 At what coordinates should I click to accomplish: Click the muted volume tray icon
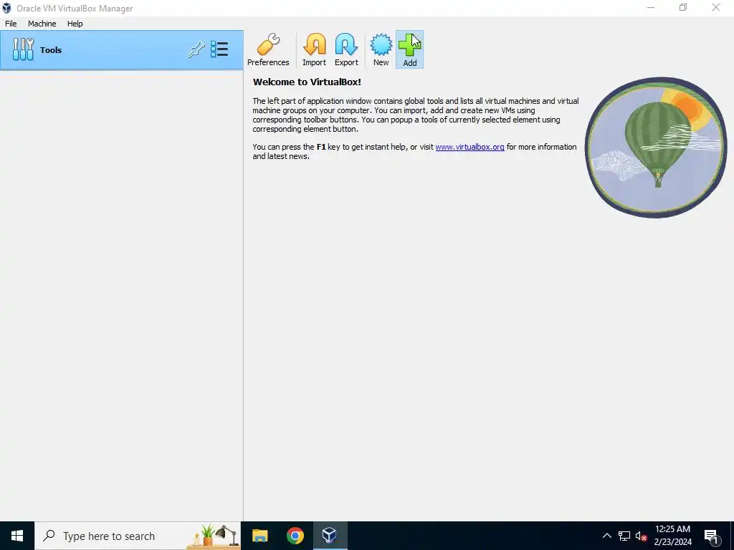click(x=642, y=536)
